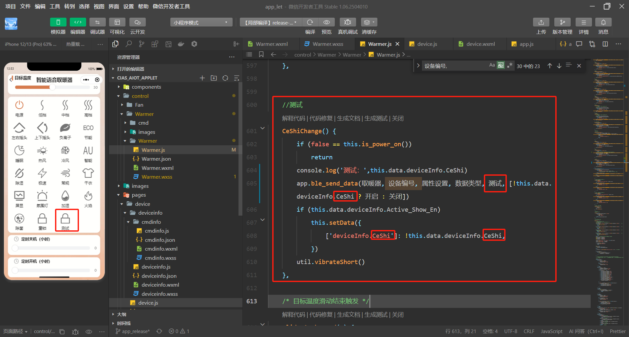The height and width of the screenshot is (337, 629).
Task: Toggle Match Case (Aa) in find bar
Action: point(492,65)
